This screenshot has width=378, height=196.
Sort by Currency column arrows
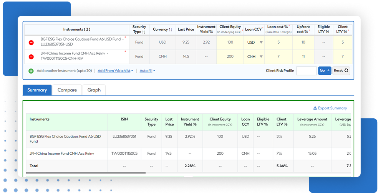(x=170, y=29)
